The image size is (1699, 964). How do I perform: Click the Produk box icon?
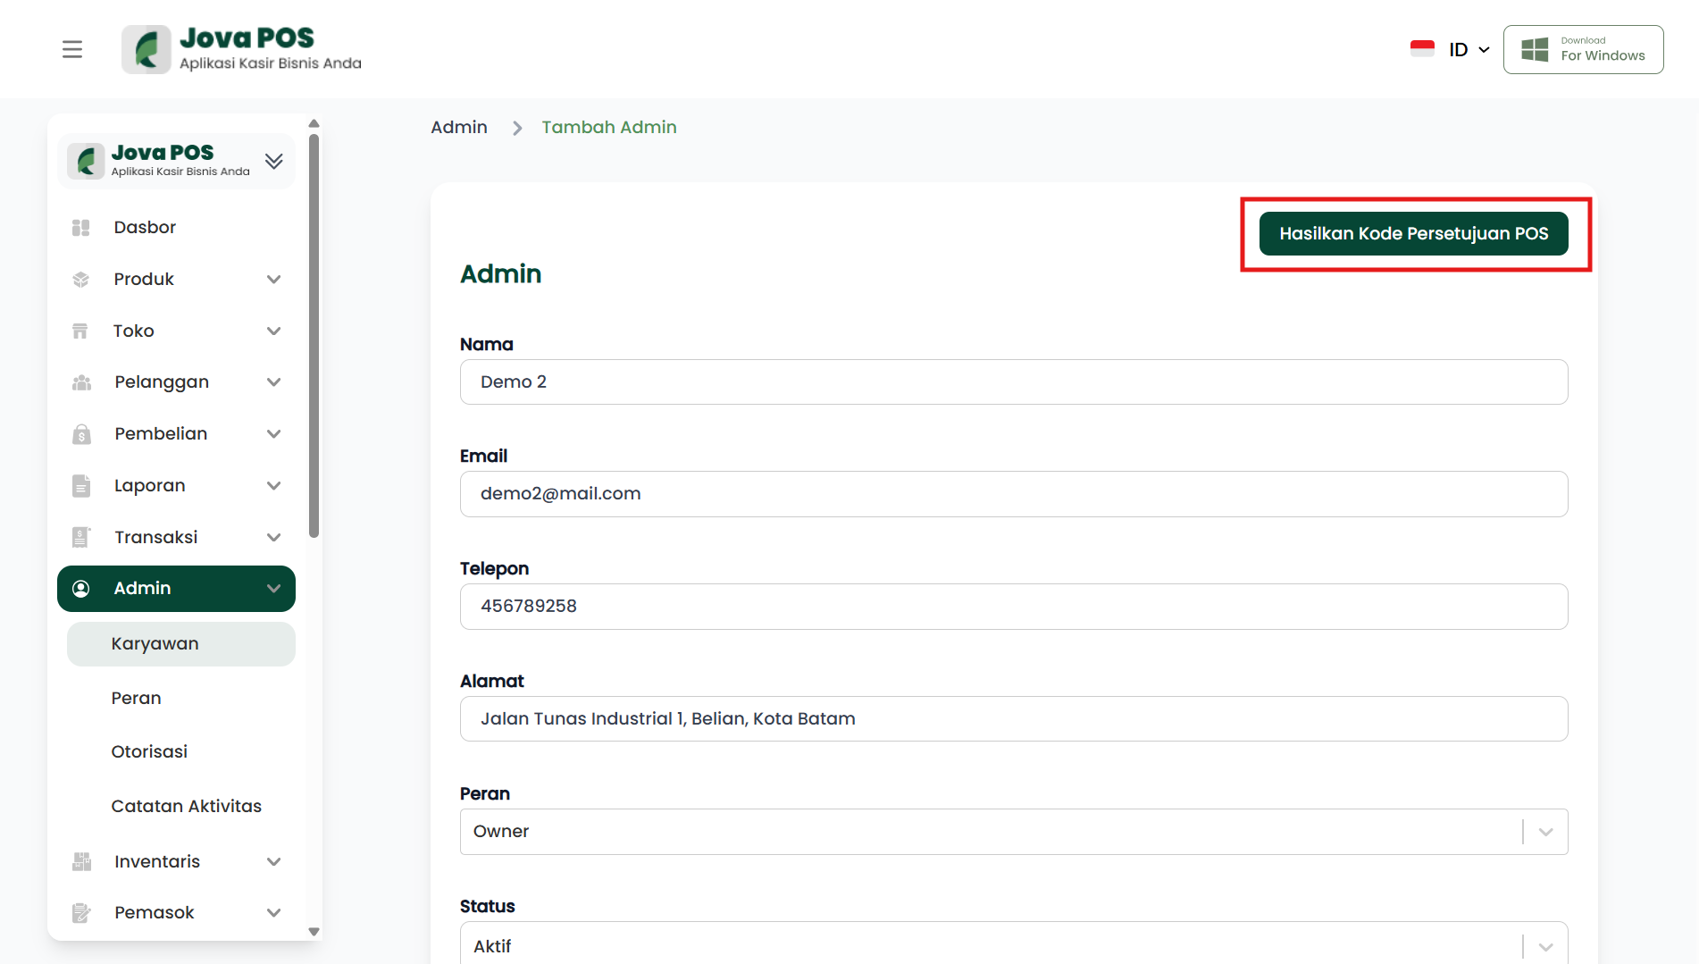click(81, 280)
